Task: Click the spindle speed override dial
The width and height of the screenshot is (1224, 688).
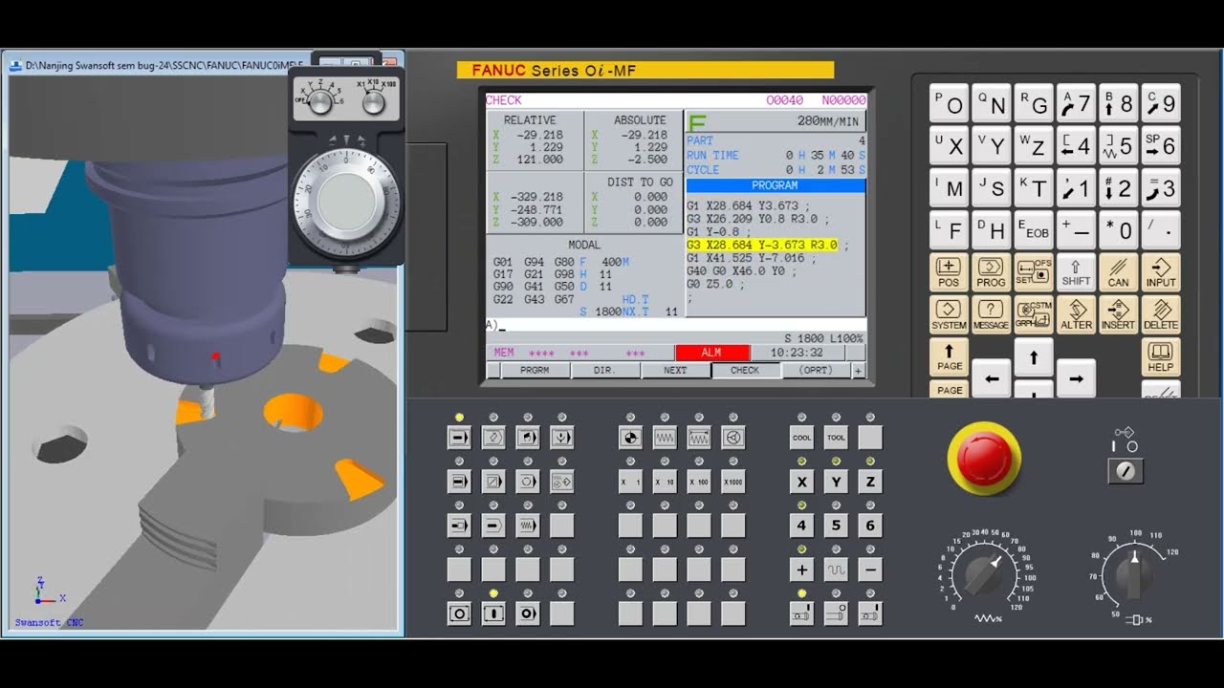Action: tap(1134, 574)
